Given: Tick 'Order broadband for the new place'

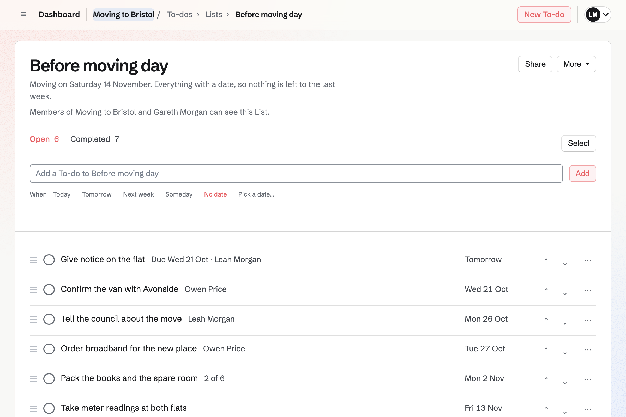Looking at the screenshot, I should point(49,349).
